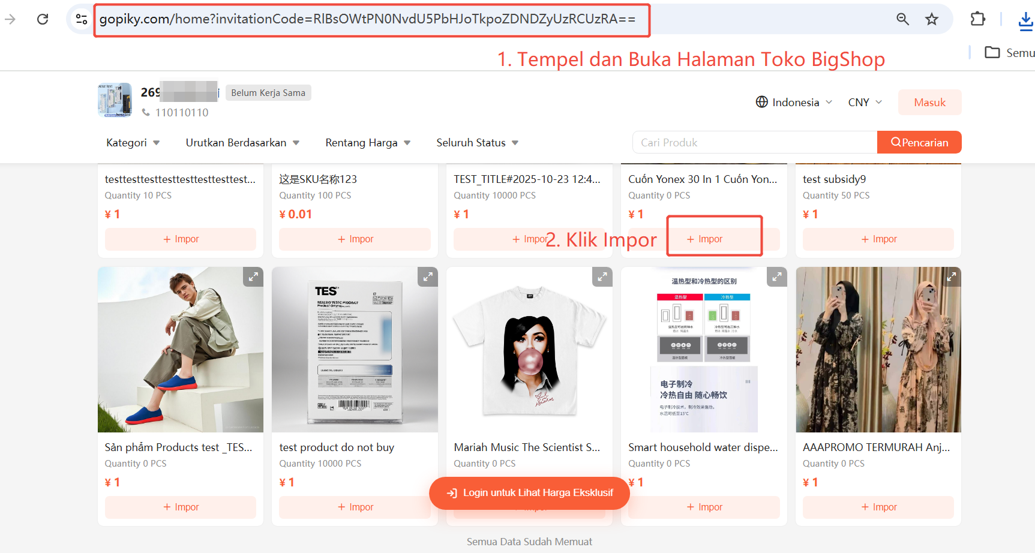The height and width of the screenshot is (553, 1035).
Task: Expand the Mariah Music t-shirt image
Action: point(602,276)
